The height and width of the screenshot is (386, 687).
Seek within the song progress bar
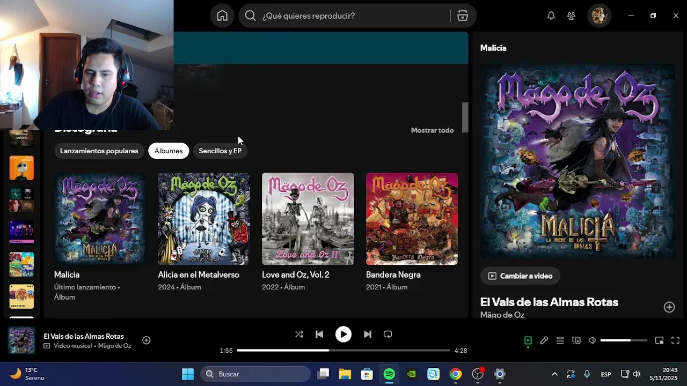pos(343,350)
